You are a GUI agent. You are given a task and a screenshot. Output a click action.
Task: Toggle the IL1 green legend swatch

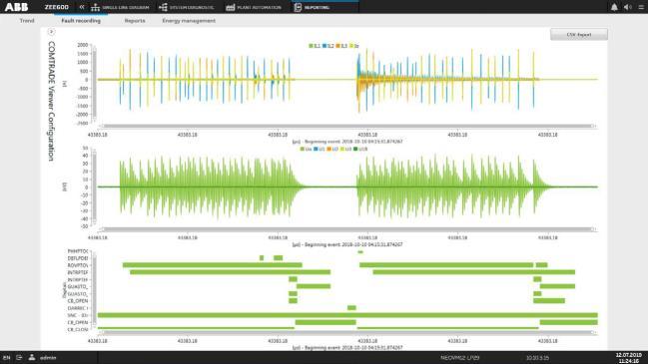[311, 46]
